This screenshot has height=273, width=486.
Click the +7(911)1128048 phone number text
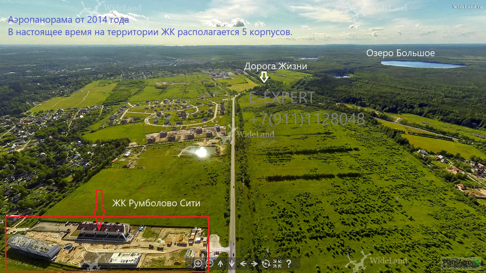click(x=307, y=119)
